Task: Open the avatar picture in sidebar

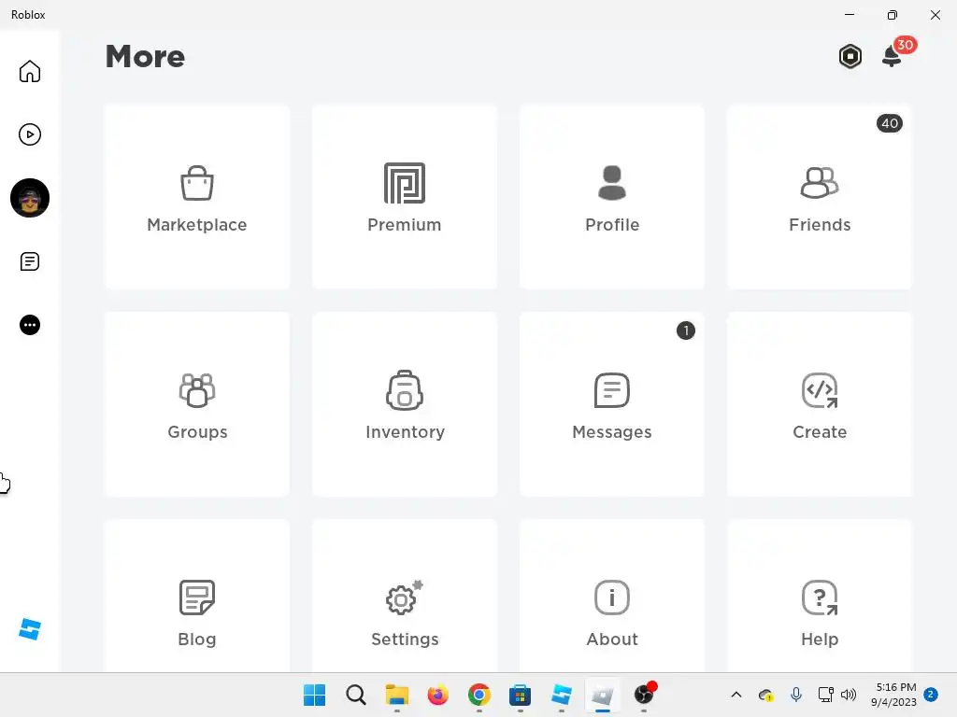Action: [x=29, y=198]
